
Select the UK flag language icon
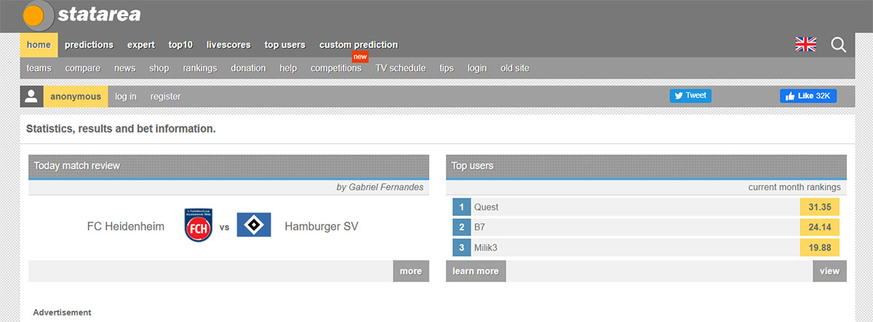tap(805, 45)
